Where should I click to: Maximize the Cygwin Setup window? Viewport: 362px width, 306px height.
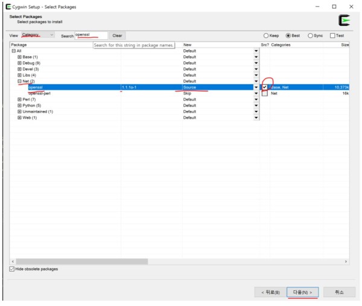334,7
